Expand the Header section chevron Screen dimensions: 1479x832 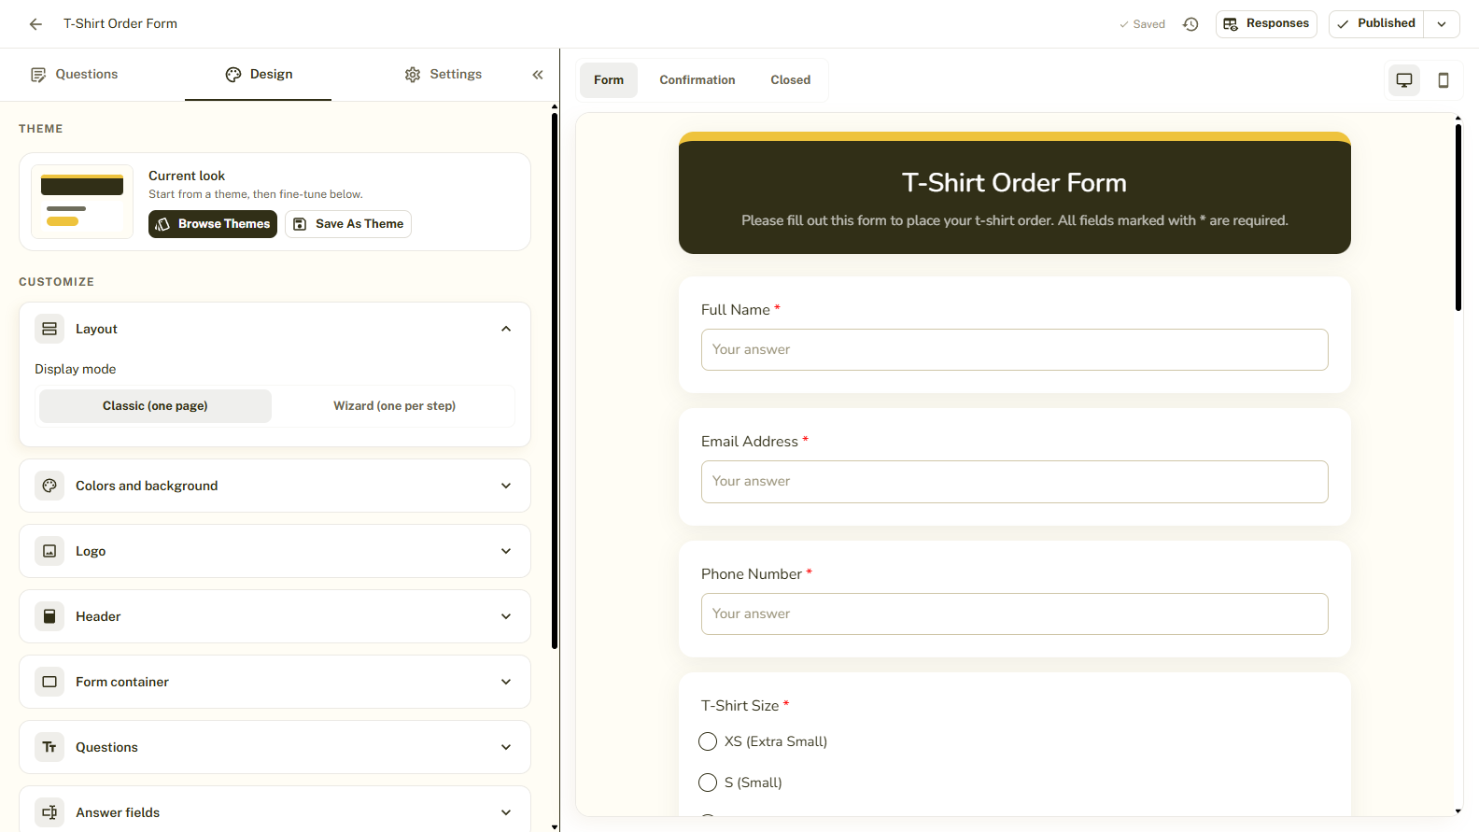point(506,616)
